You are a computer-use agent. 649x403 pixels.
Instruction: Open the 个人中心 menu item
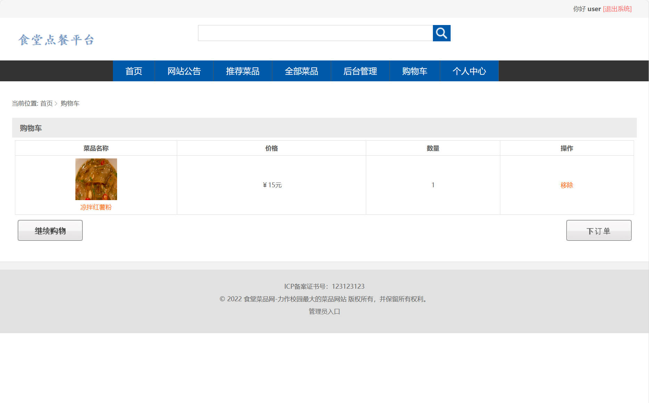(469, 71)
